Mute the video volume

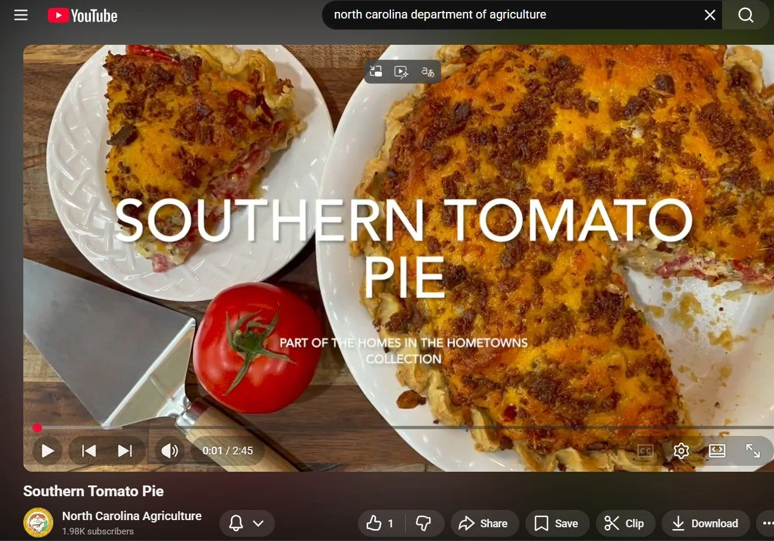coord(169,451)
